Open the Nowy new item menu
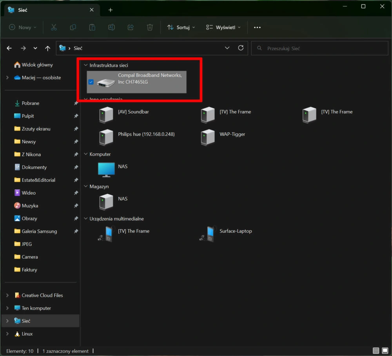The width and height of the screenshot is (392, 356). (22, 27)
